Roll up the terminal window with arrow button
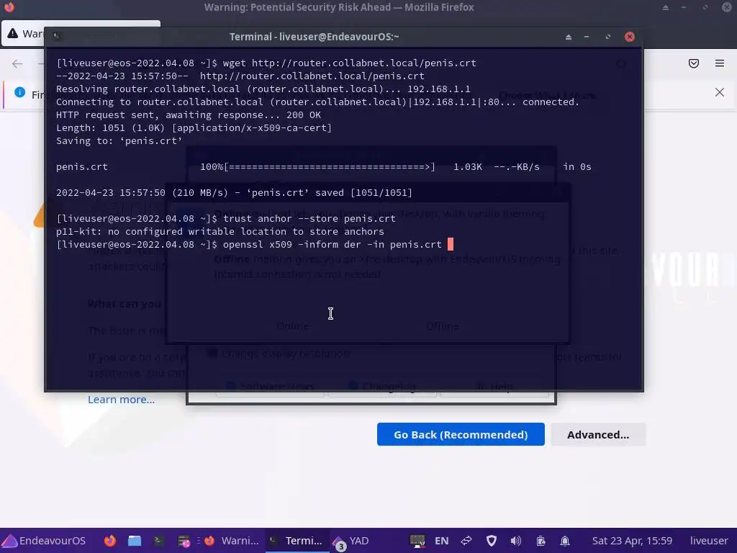Viewport: 737px width, 553px height. click(569, 37)
